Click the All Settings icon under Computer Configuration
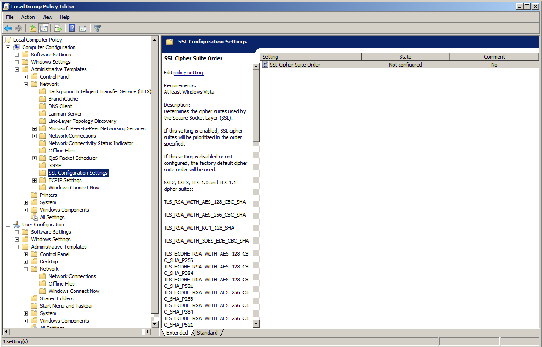 coord(34,217)
